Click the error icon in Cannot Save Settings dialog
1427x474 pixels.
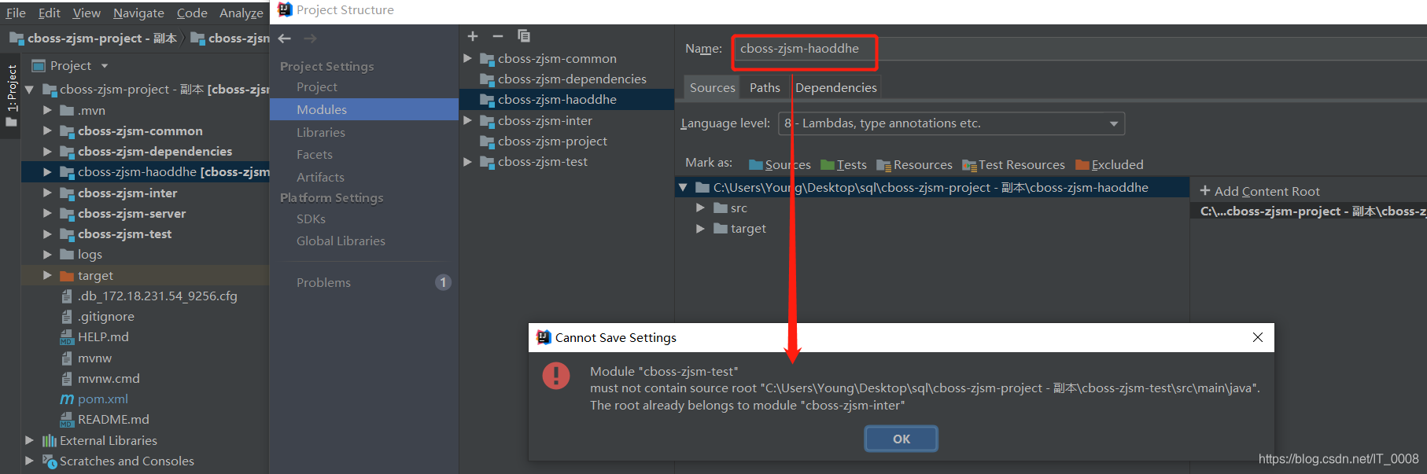click(556, 375)
